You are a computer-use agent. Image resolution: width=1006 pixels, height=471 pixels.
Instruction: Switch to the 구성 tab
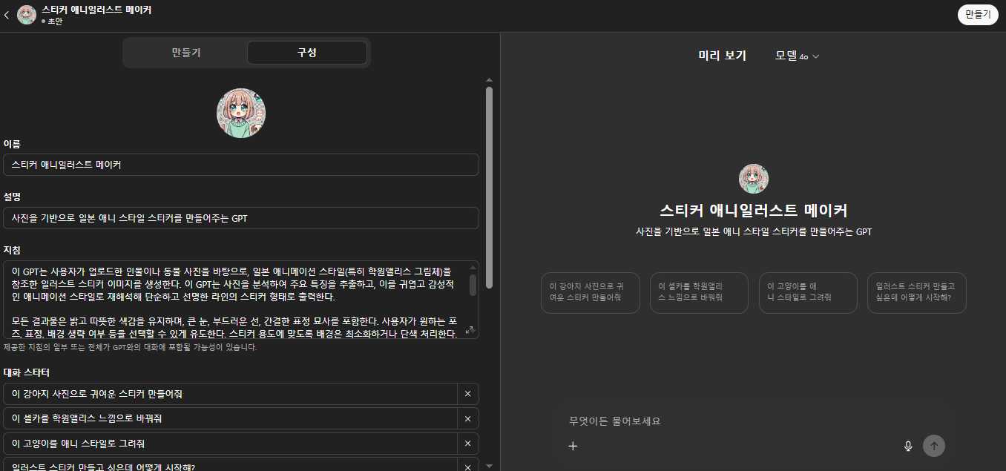pyautogui.click(x=307, y=53)
